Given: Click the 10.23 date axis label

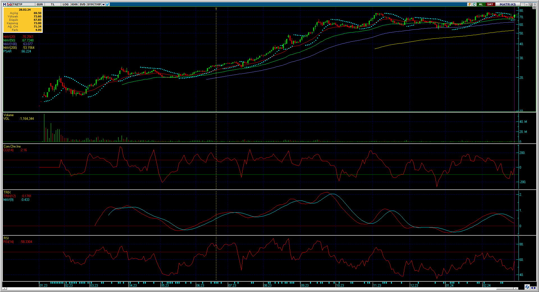Looking at the screenshot, I should coord(340,286).
